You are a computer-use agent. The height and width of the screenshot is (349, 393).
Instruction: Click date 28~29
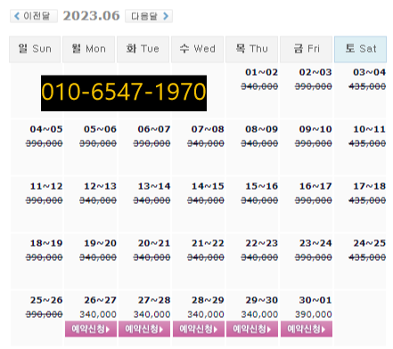[x=208, y=300]
